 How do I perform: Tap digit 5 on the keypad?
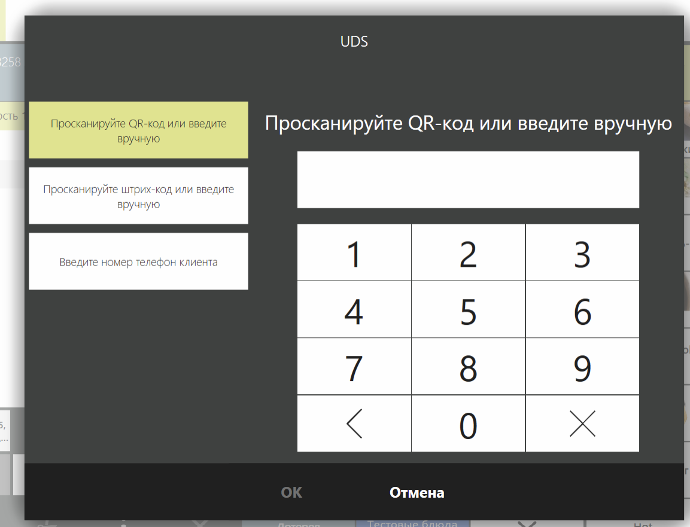pyautogui.click(x=468, y=310)
